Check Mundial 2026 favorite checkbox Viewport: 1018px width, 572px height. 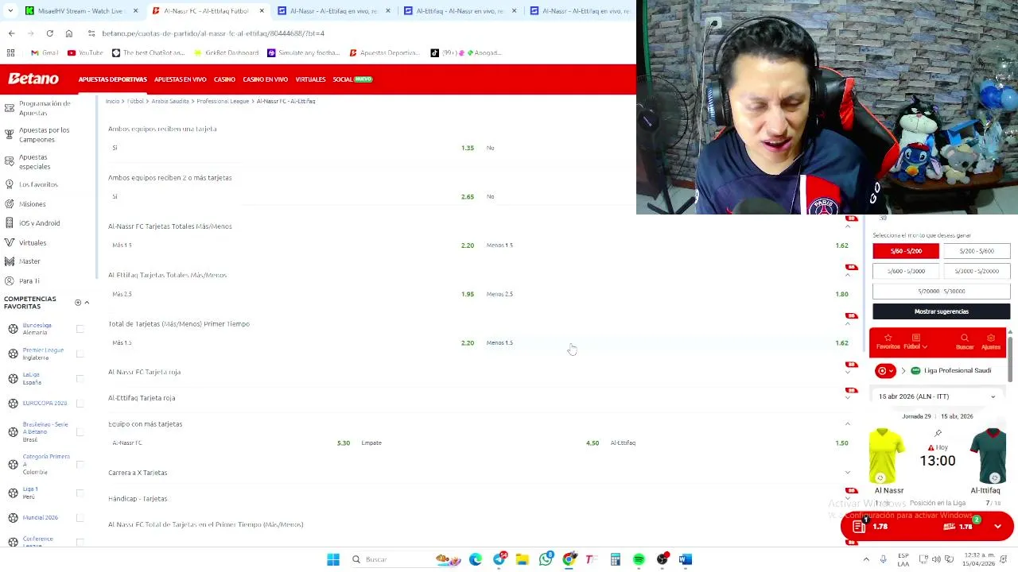click(x=80, y=517)
